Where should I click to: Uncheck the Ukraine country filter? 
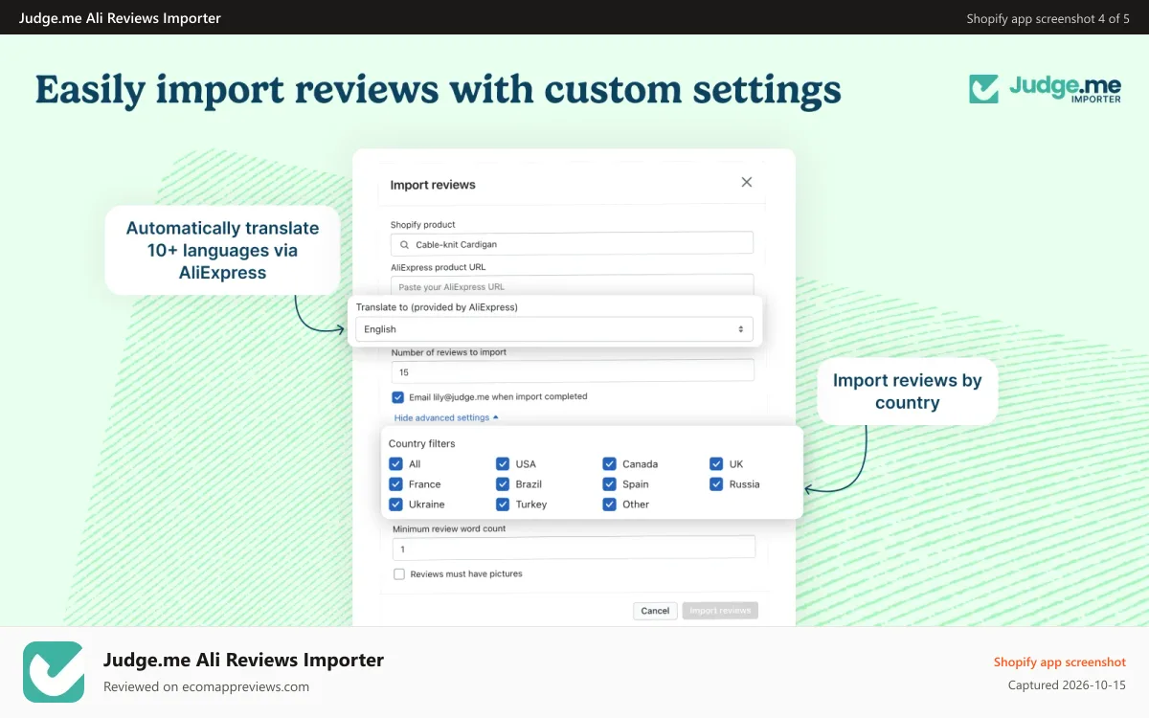(x=395, y=505)
